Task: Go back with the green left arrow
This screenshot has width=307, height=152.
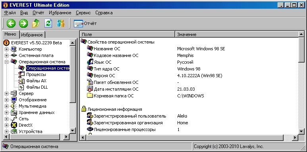Action: [x=11, y=24]
